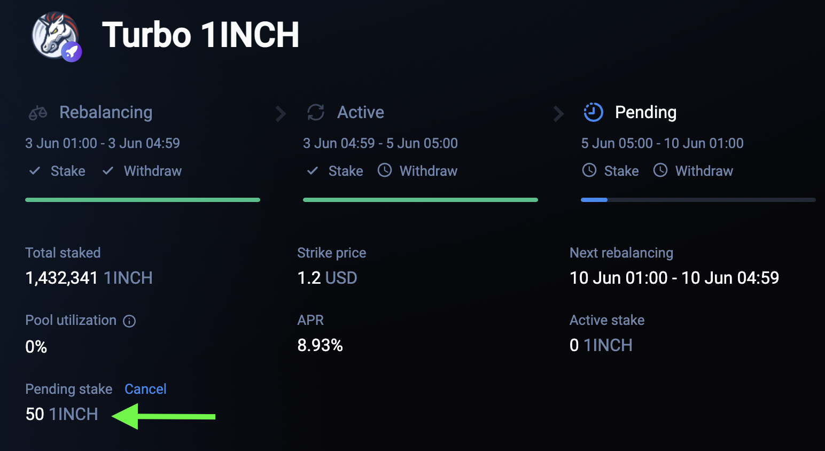This screenshot has width=825, height=451.
Task: Click the Stake checkmark under Rebalancing
Action: coord(35,171)
